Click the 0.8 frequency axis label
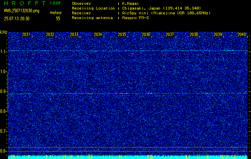Viewport: 251px width, 159px height. pyautogui.click(x=3, y=111)
